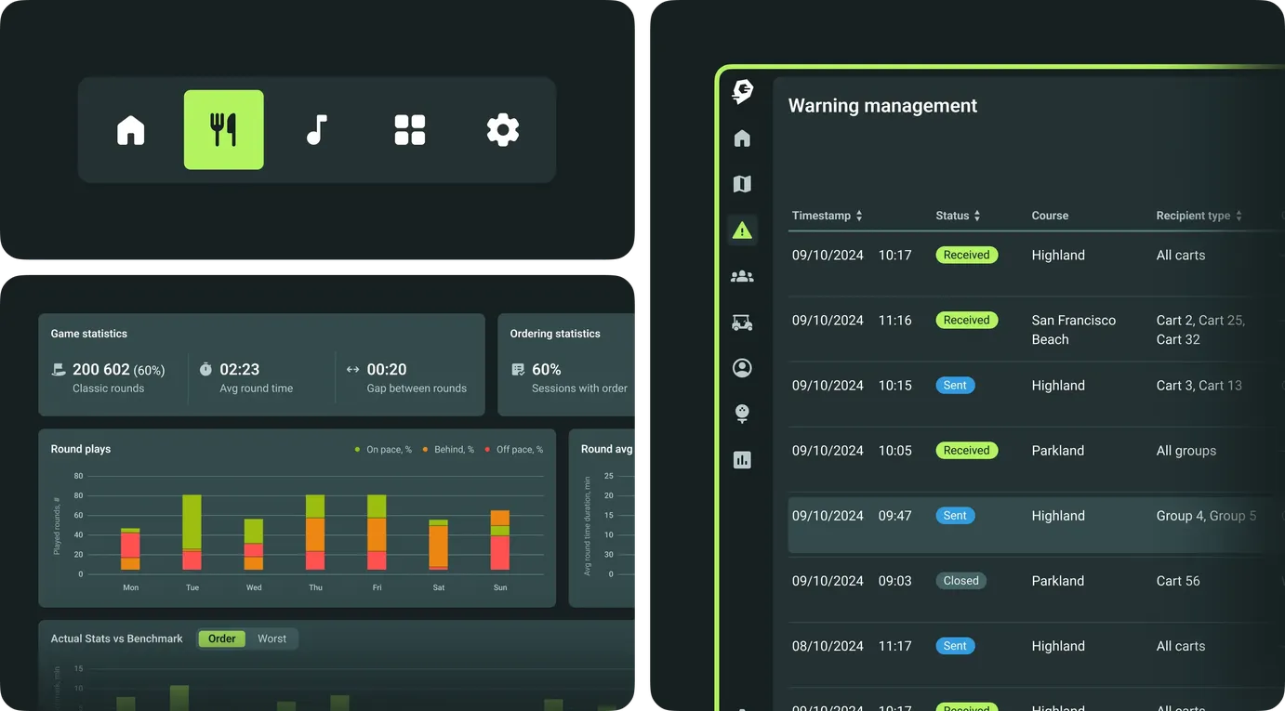This screenshot has width=1285, height=711.
Task: Click the On pace legend entry
Action: 383,450
